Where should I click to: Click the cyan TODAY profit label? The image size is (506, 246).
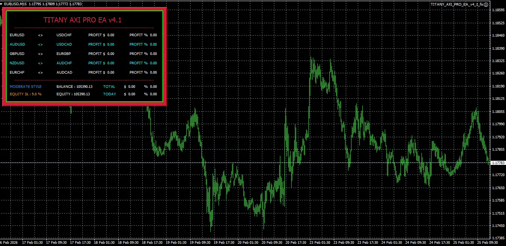(x=110, y=94)
